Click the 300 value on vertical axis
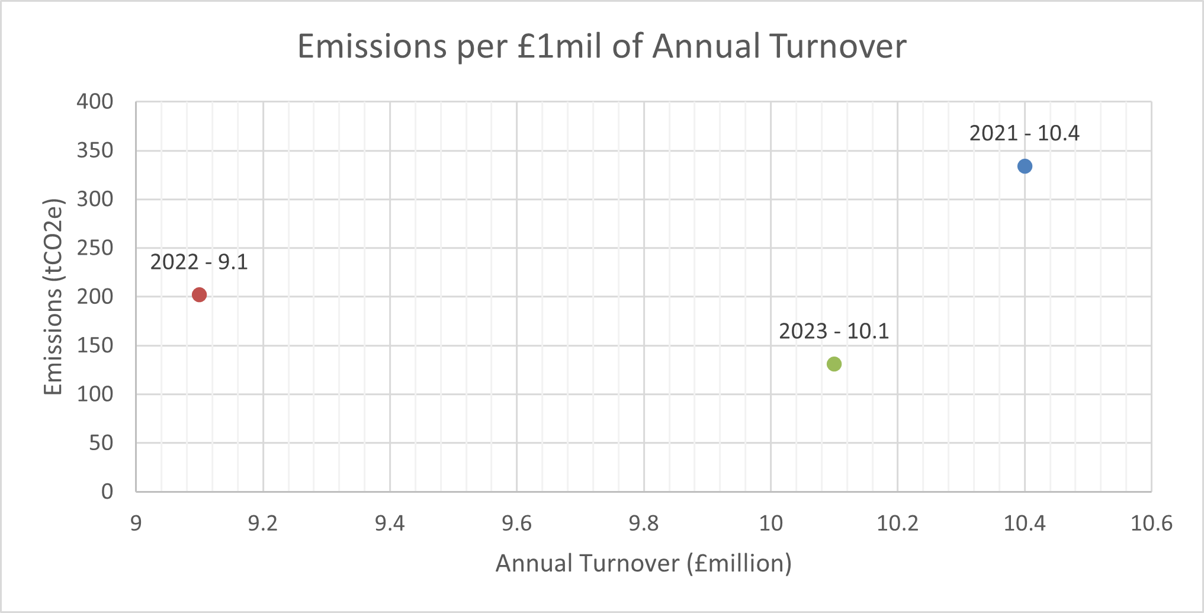Screen dimensions: 1204x613 pyautogui.click(x=95, y=199)
